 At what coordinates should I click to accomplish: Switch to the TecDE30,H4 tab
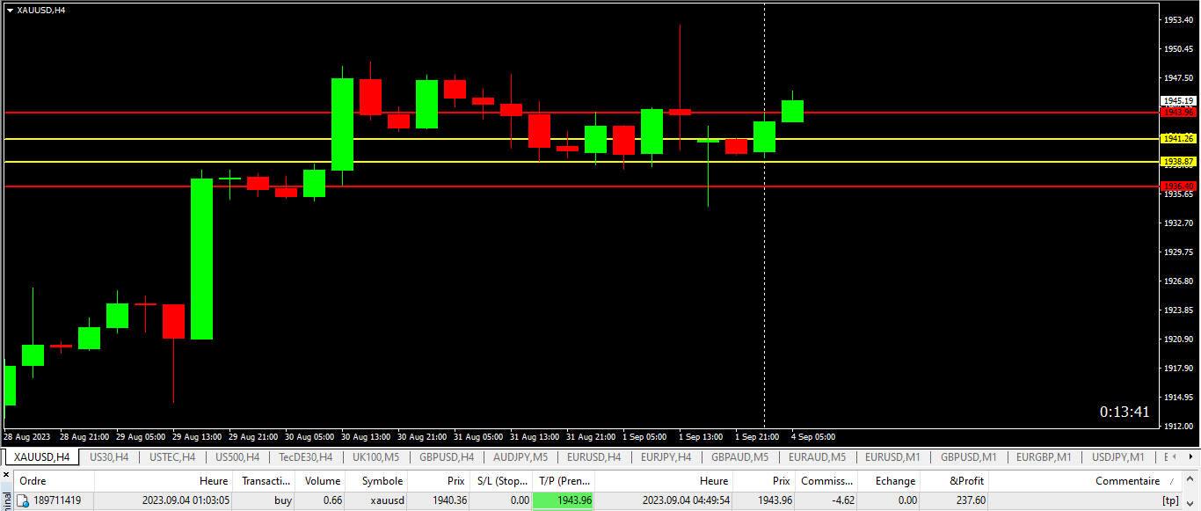pyautogui.click(x=305, y=457)
